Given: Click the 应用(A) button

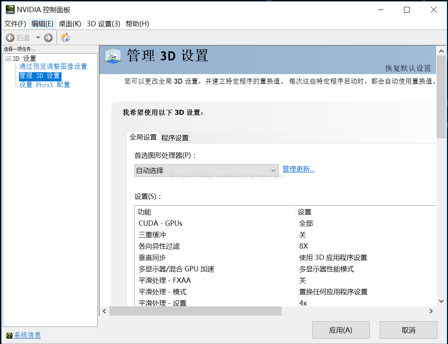Looking at the screenshot, I should 341,330.
